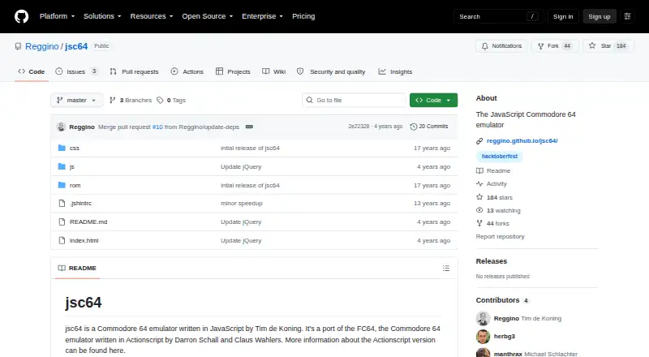Expand the Enterprise menu

coord(262,16)
